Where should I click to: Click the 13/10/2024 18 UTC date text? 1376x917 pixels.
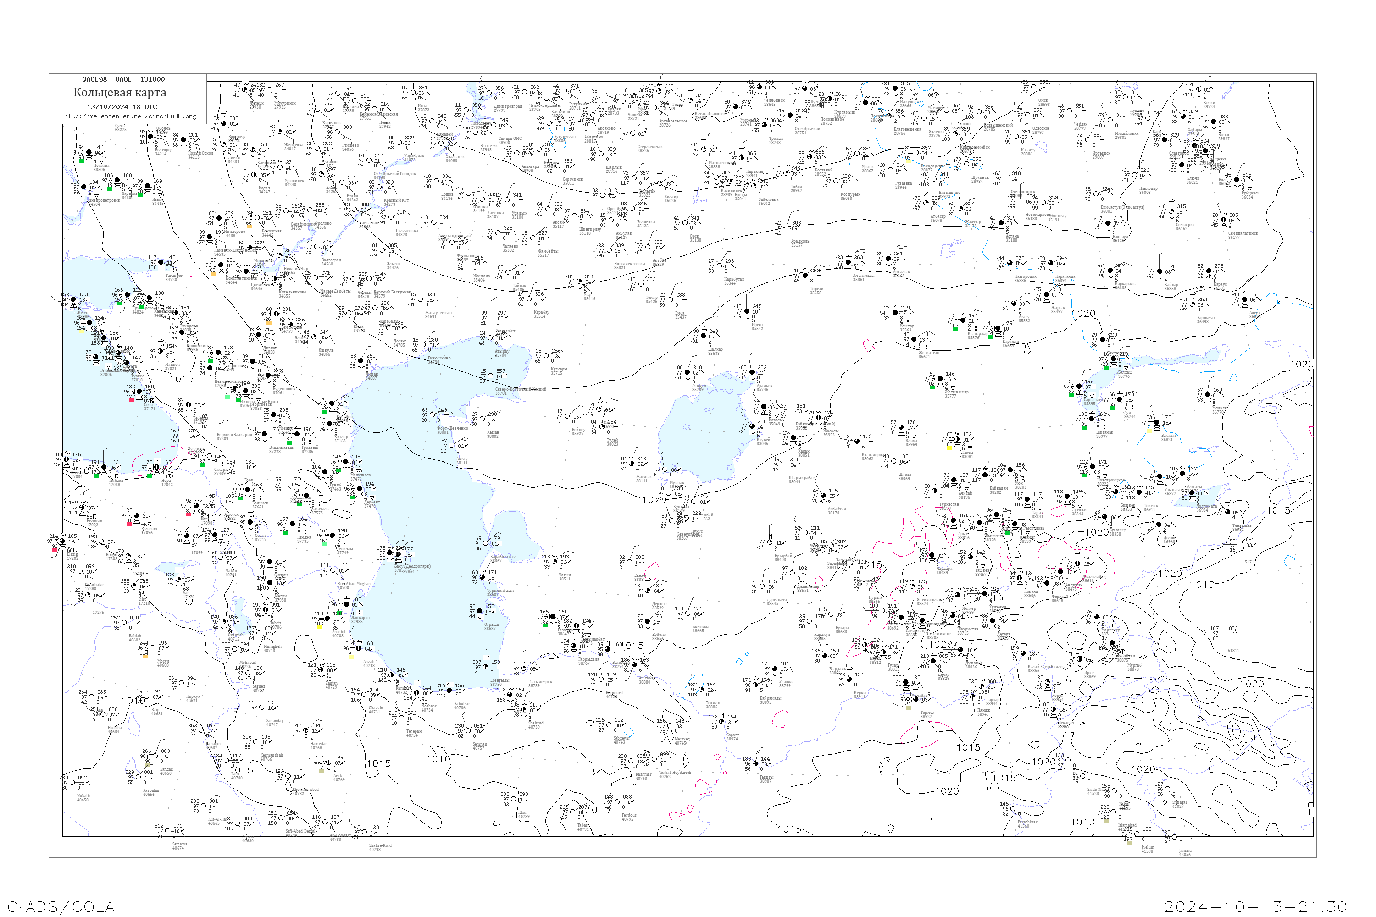coord(122,106)
